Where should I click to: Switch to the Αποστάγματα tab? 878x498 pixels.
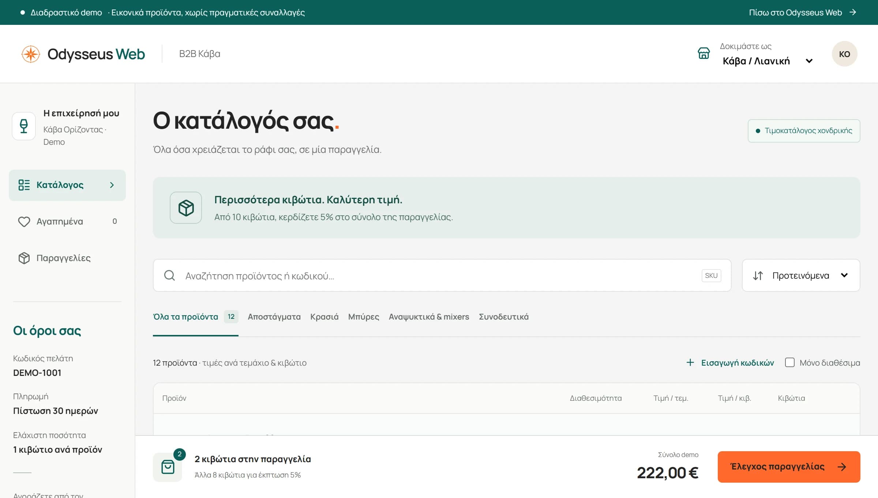click(274, 317)
